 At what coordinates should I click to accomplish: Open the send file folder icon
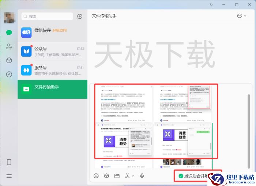pos(117,176)
